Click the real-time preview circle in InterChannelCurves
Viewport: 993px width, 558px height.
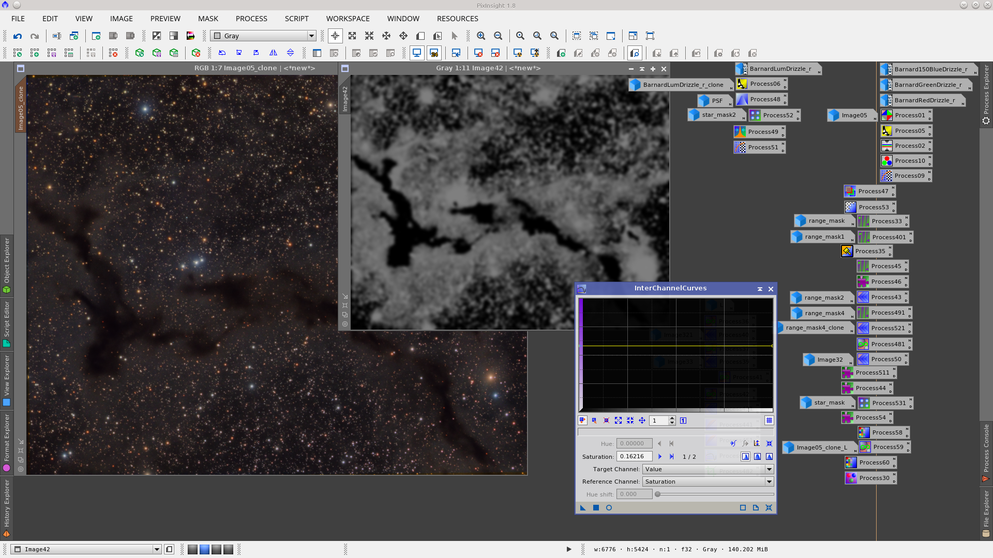[x=609, y=508]
